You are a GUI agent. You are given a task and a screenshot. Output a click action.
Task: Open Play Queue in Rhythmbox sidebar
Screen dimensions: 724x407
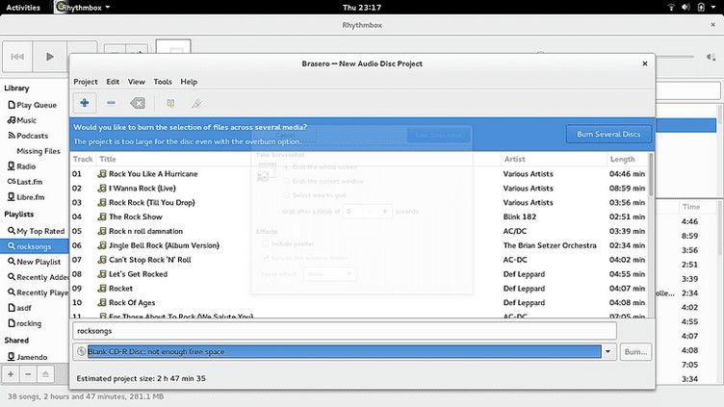(x=37, y=105)
